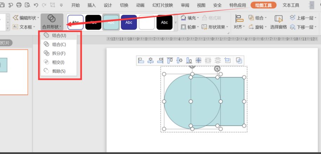This screenshot has height=154, width=321.
Task: Apply the white with blue outline Abc style
Action: point(75,22)
